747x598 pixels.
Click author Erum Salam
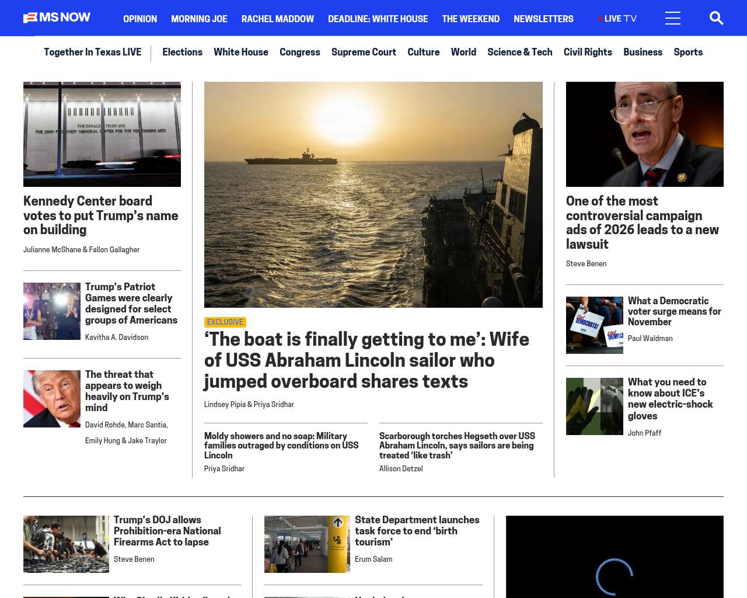point(373,559)
